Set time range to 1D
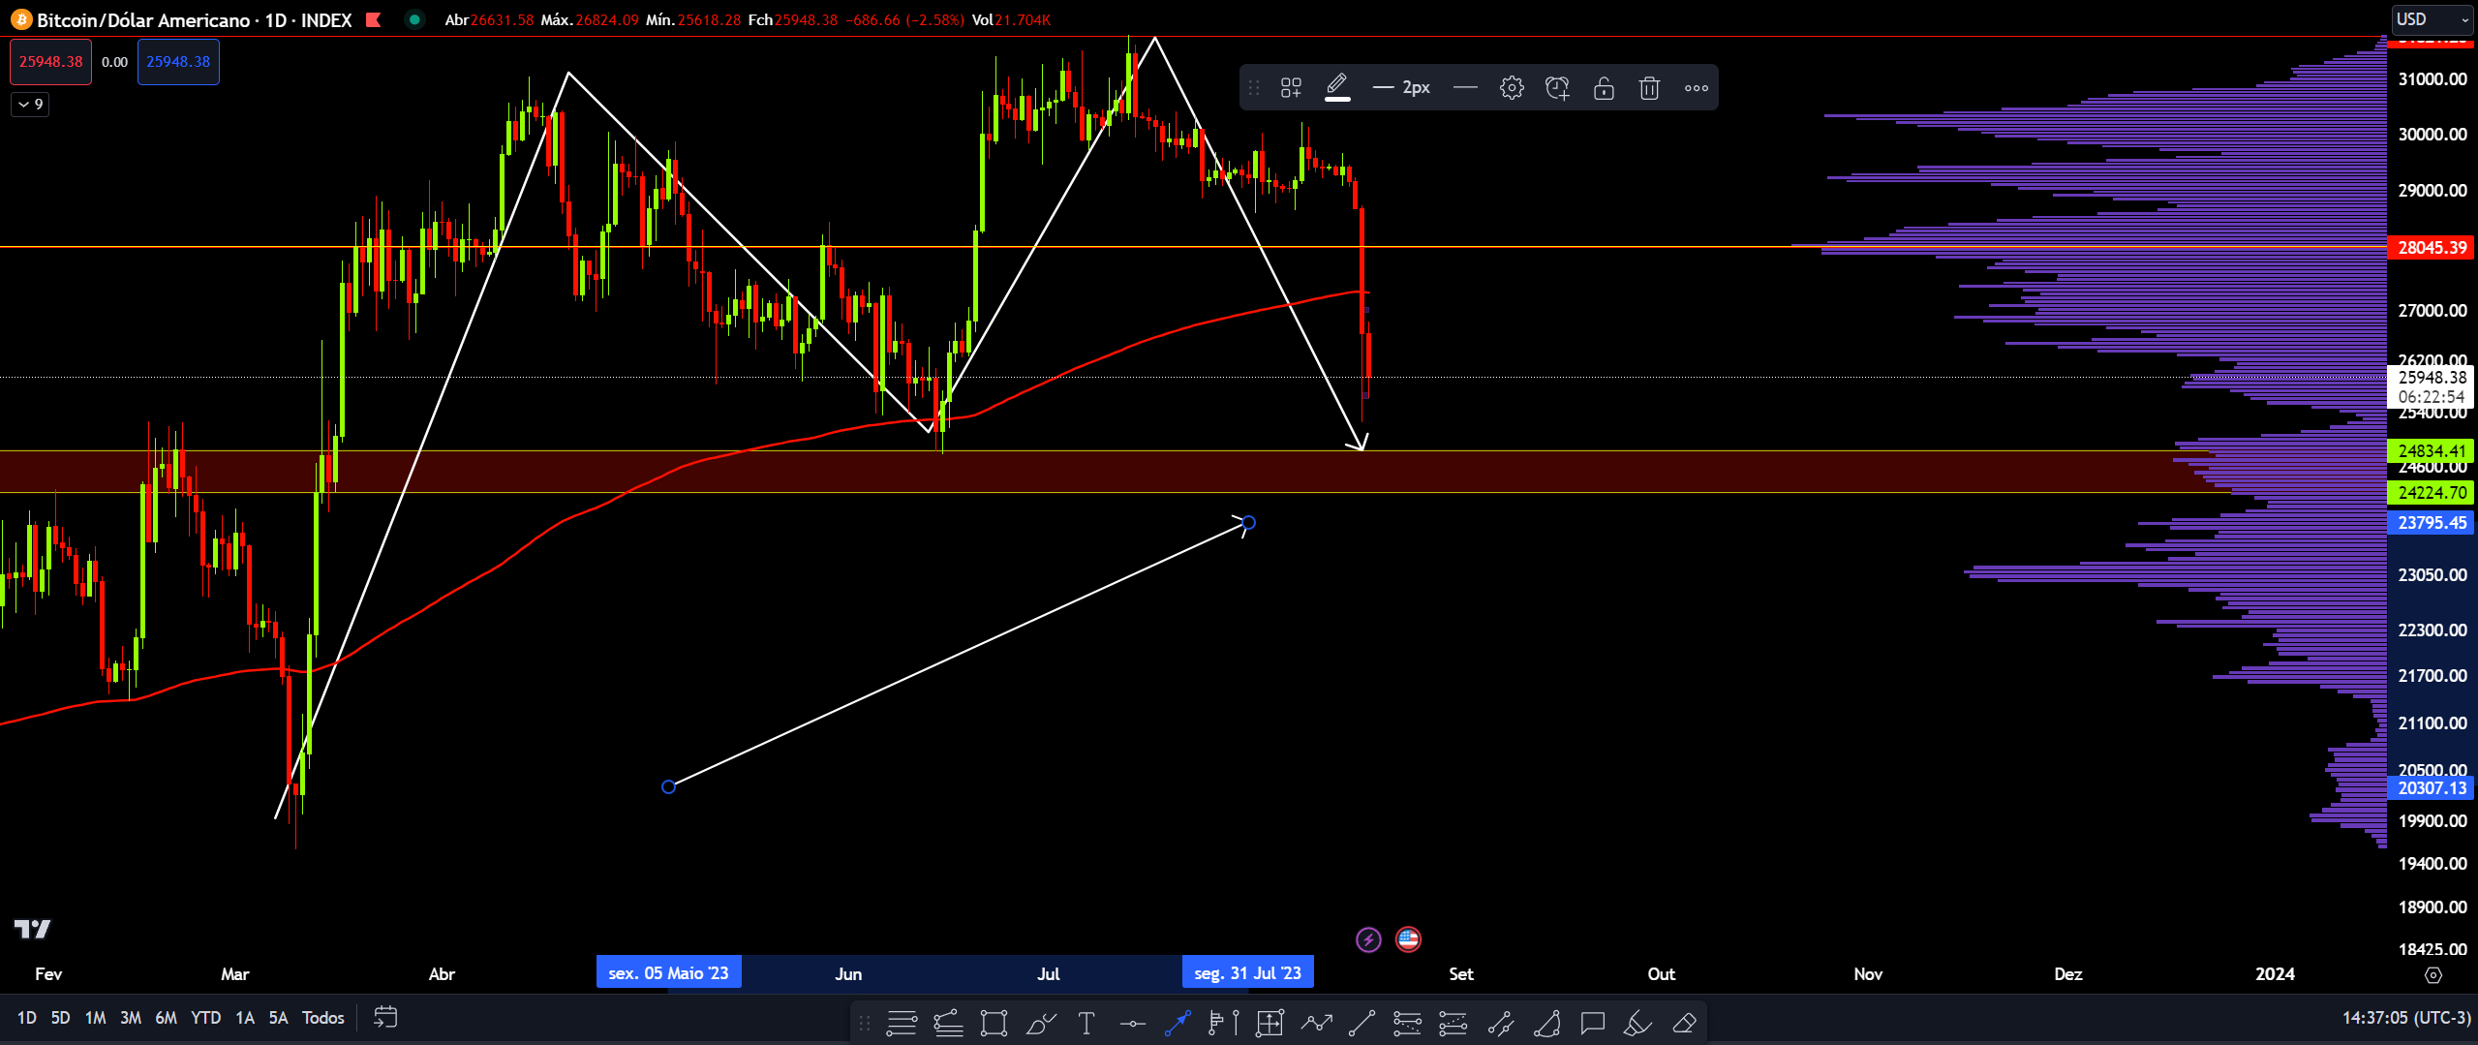The height and width of the screenshot is (1045, 2478). (x=26, y=1018)
